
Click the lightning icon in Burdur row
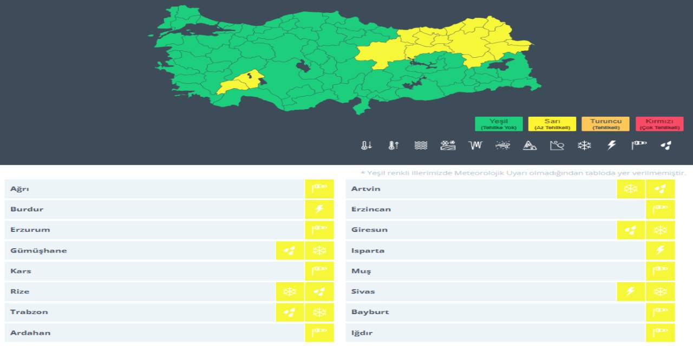tap(319, 209)
